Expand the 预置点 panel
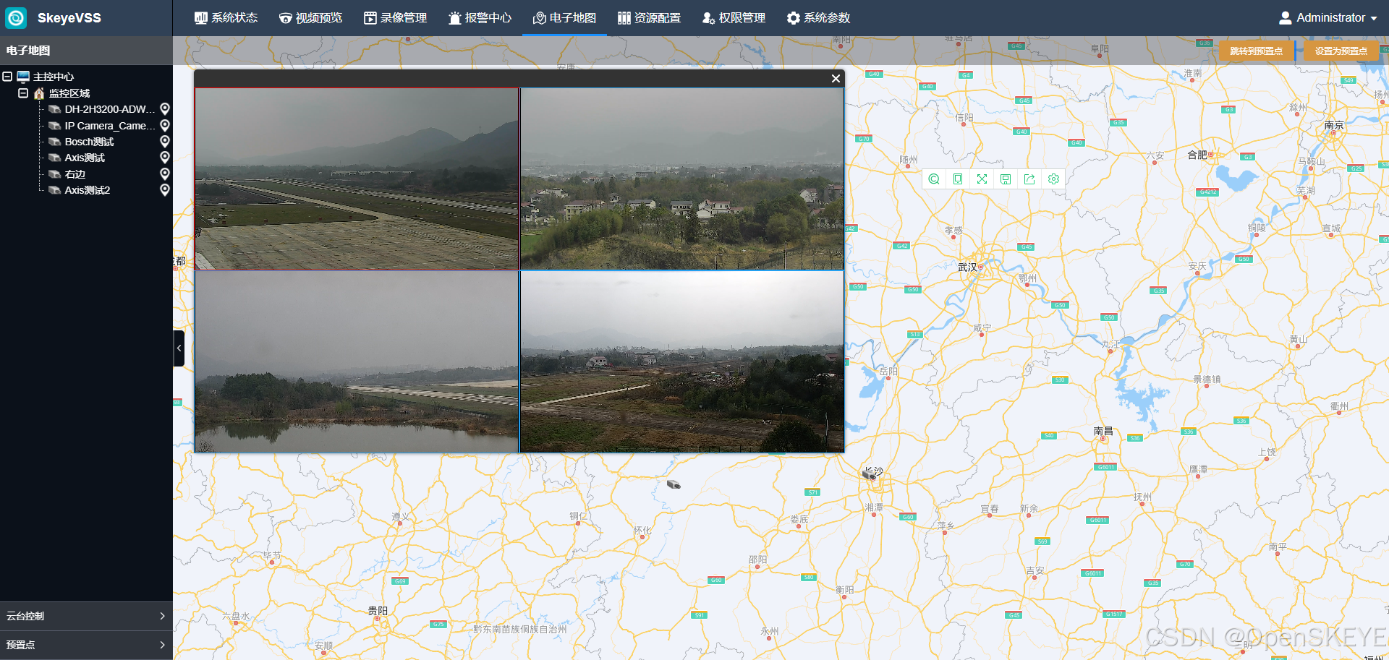1389x660 pixels. pyautogui.click(x=86, y=645)
